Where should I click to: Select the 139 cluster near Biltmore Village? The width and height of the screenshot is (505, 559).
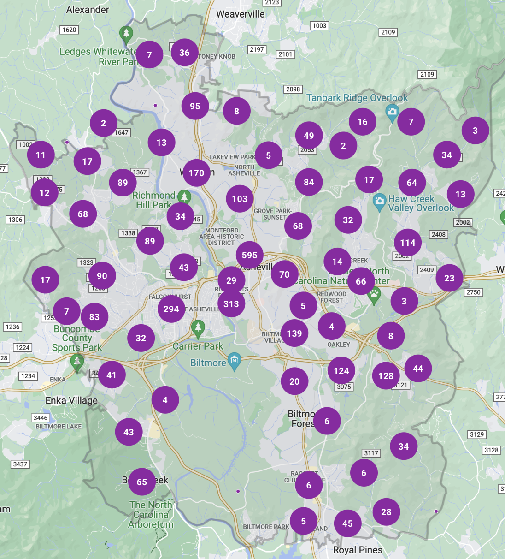tap(294, 333)
